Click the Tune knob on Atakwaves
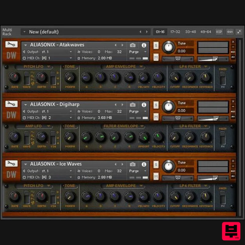Screen dimensions: 245x245 pyautogui.click(x=168, y=47)
